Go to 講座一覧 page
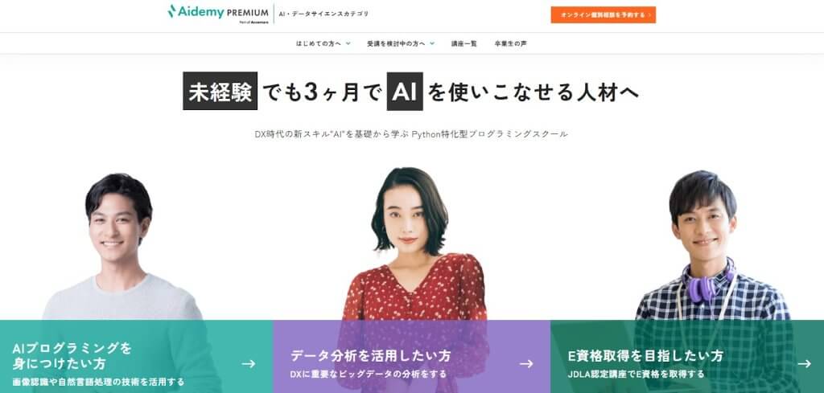 point(464,43)
